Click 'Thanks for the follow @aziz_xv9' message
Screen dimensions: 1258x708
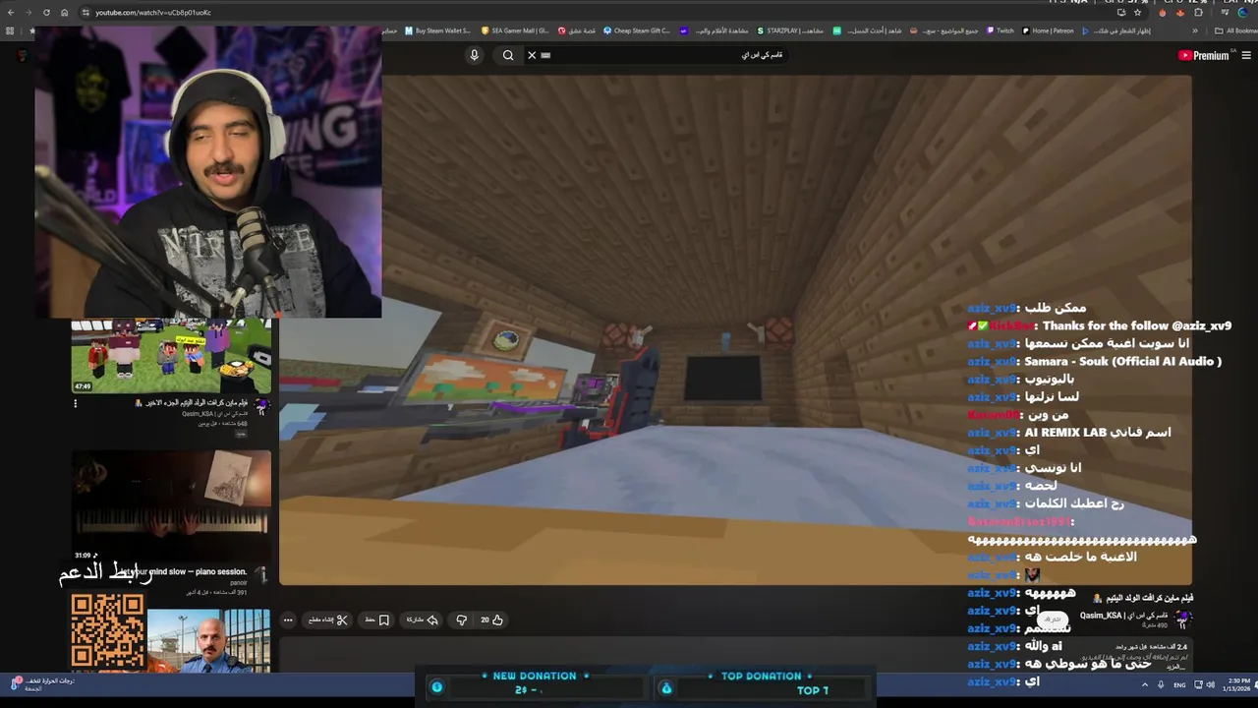[x=1137, y=325]
